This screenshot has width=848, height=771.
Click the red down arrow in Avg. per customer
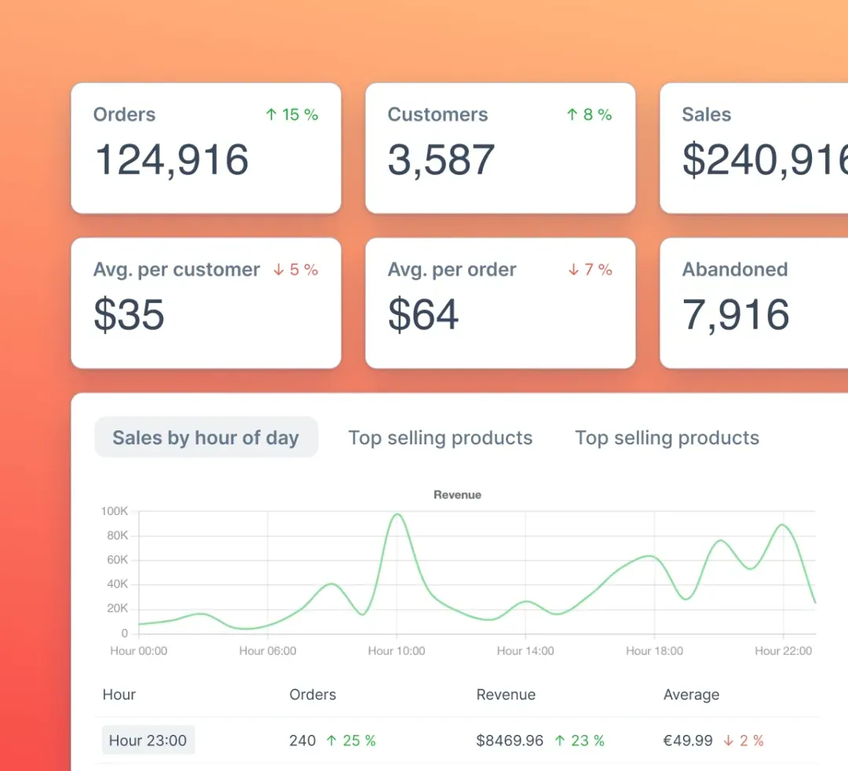(278, 270)
